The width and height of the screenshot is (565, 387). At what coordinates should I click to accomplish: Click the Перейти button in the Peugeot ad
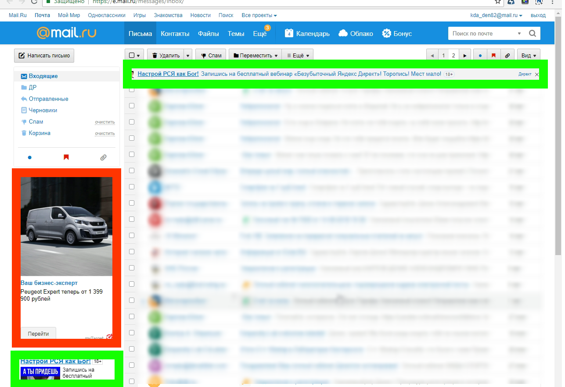click(x=38, y=334)
